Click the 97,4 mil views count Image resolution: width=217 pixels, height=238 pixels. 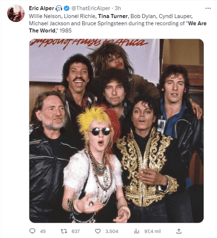pos(153,231)
